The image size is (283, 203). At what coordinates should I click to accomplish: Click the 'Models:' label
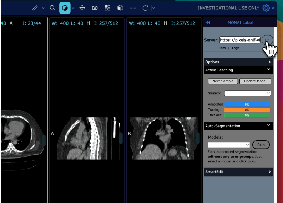pyautogui.click(x=215, y=137)
